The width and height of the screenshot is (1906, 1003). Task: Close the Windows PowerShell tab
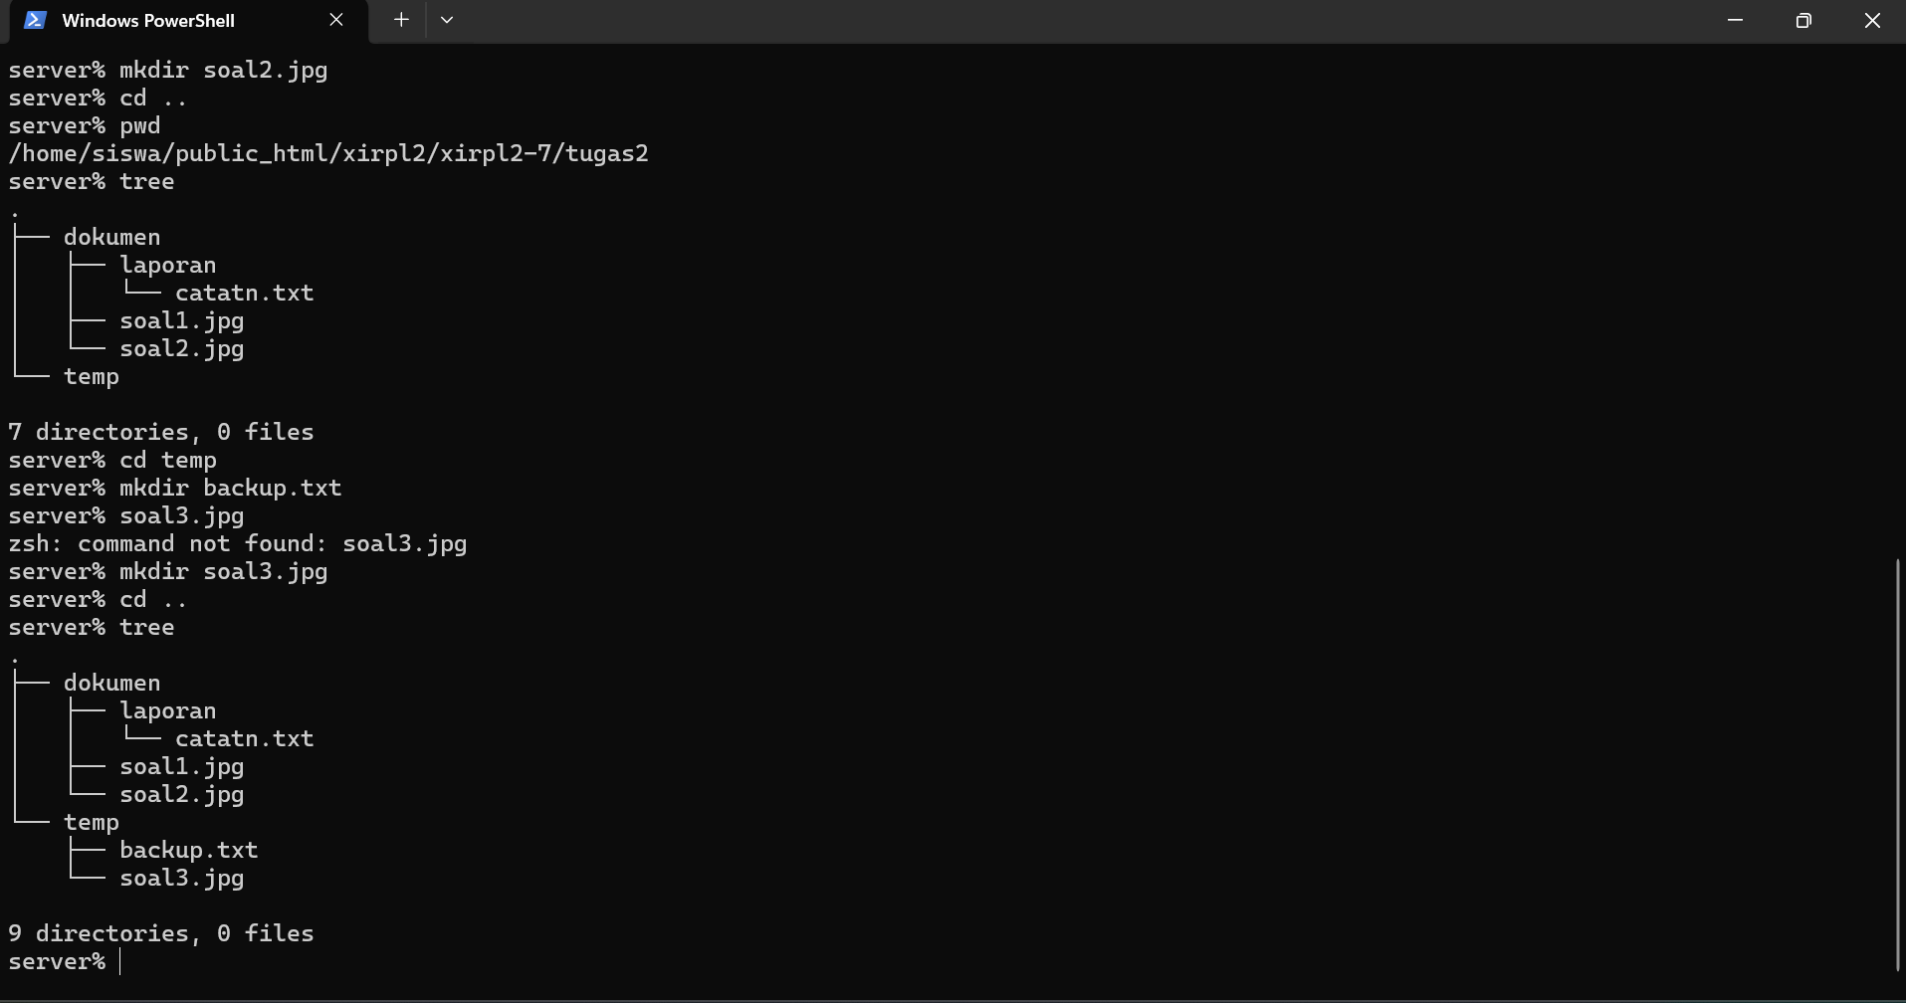click(336, 20)
